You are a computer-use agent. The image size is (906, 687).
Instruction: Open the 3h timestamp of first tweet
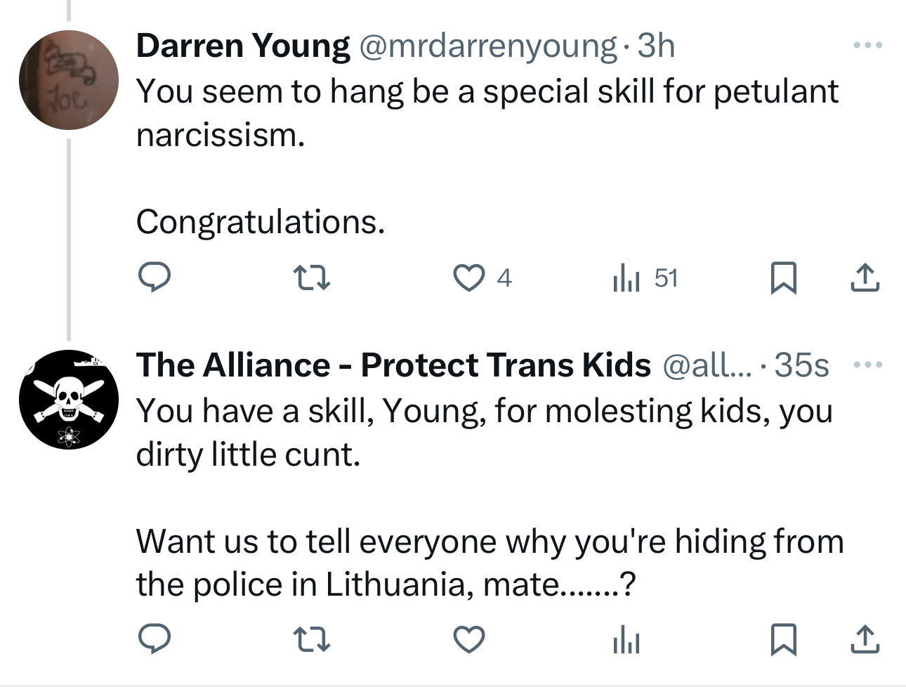click(656, 46)
